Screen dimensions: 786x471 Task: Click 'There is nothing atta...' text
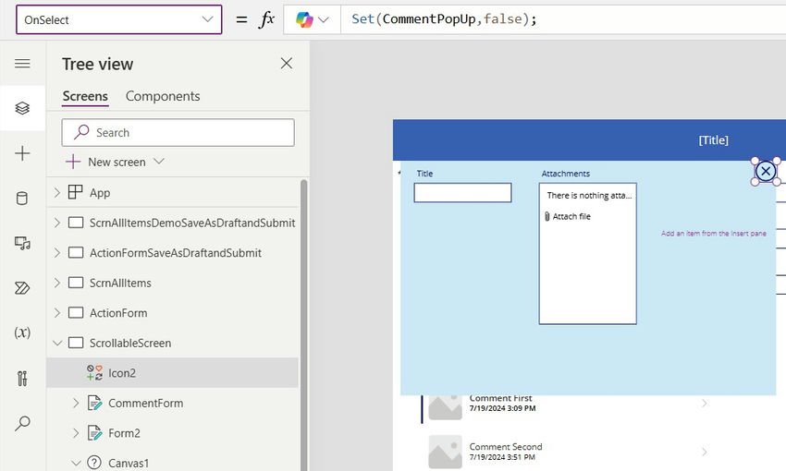589,195
